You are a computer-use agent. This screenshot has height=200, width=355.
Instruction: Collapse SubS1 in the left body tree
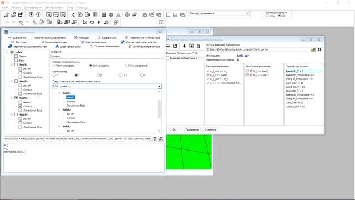[11, 64]
